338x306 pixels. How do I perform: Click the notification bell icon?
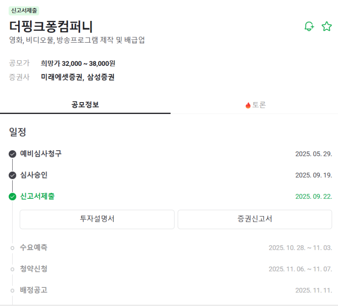tap(309, 26)
